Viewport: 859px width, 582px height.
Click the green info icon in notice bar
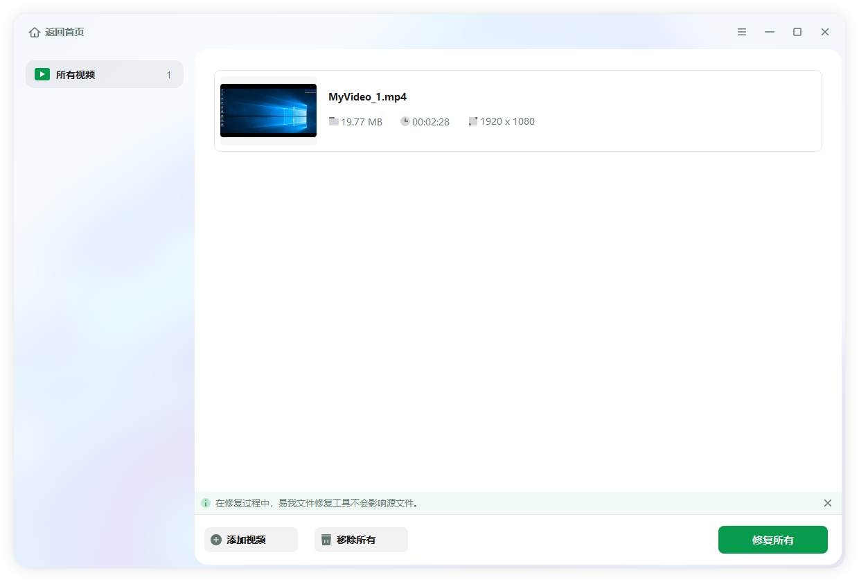(x=206, y=503)
